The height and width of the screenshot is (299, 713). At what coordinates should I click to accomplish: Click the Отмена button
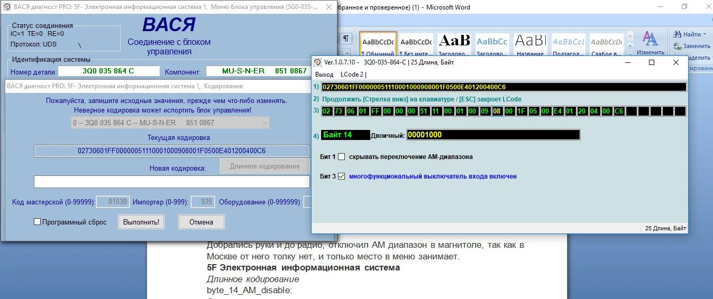(x=201, y=222)
